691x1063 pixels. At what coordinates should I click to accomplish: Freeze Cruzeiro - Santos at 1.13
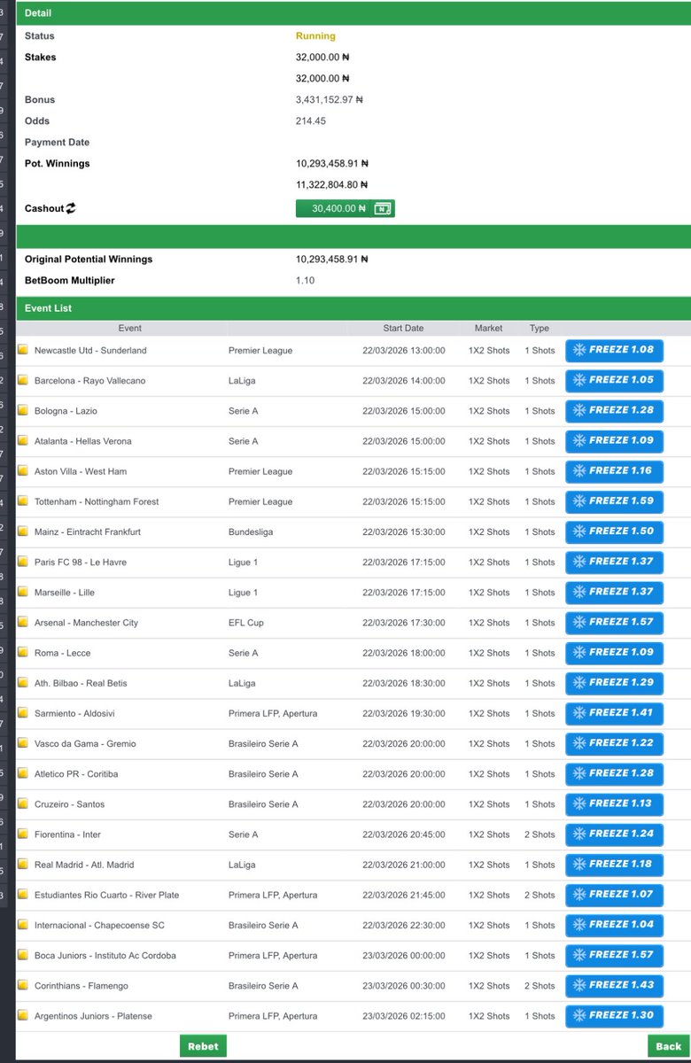(x=614, y=804)
